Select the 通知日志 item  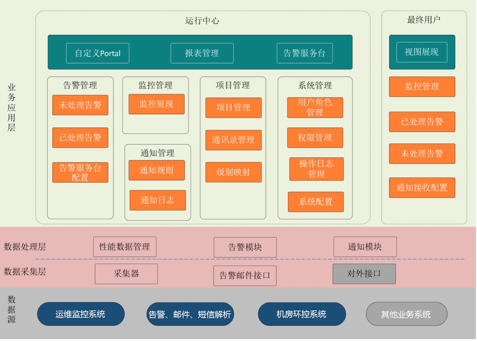(157, 200)
